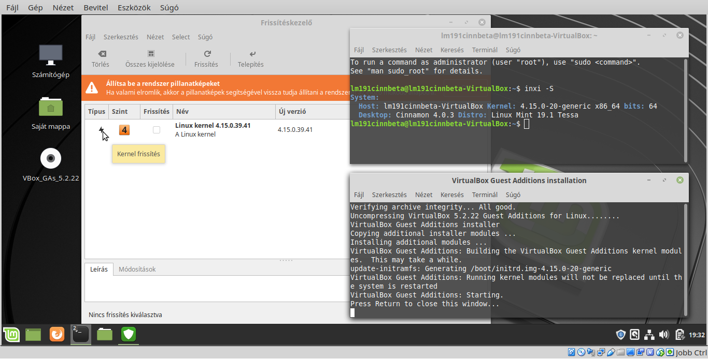Click the file manager taskbar button
This screenshot has height=359, width=708.
pyautogui.click(x=105, y=335)
